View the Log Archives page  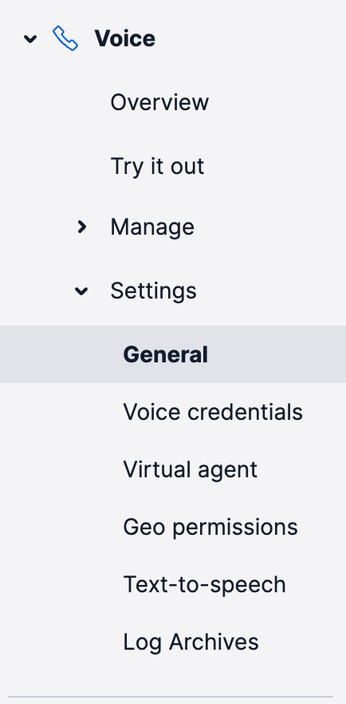click(x=191, y=642)
